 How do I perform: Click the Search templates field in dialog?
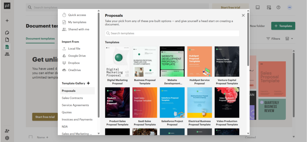tap(172, 33)
